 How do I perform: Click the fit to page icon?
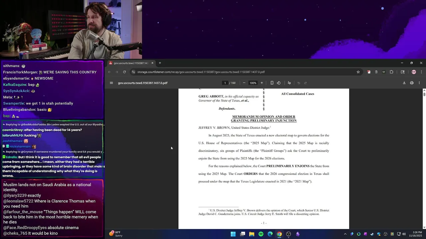272,83
